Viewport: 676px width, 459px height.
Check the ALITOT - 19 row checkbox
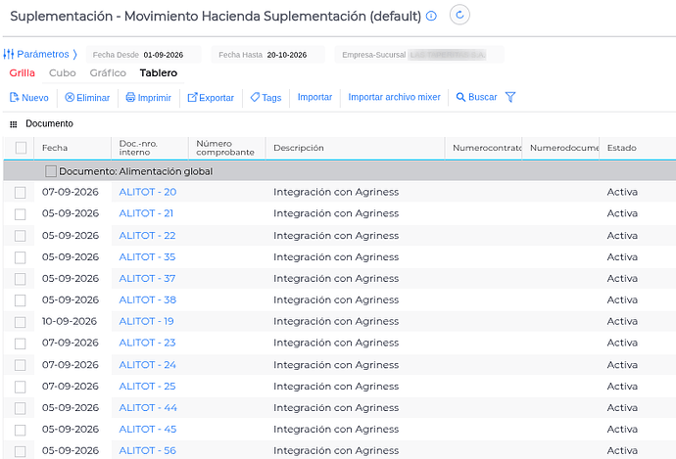(x=21, y=322)
